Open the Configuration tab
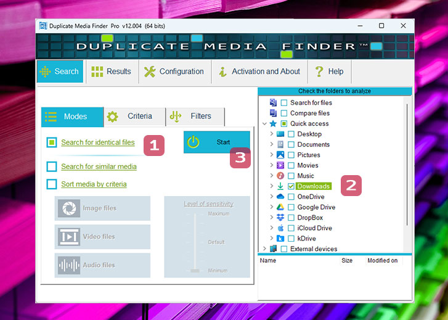The image size is (448, 320). (x=174, y=72)
